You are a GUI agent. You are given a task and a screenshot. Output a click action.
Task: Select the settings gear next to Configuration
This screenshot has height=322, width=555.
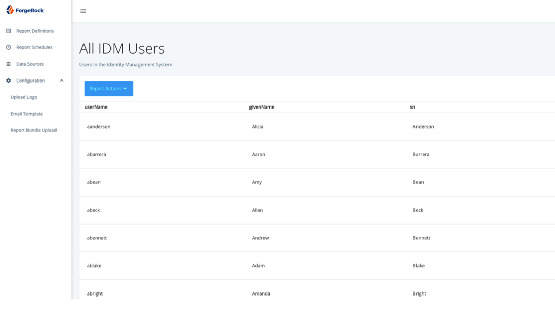point(8,81)
